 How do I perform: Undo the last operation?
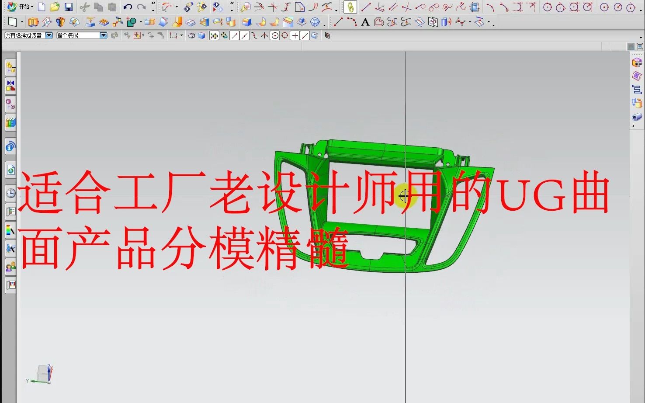coord(127,6)
